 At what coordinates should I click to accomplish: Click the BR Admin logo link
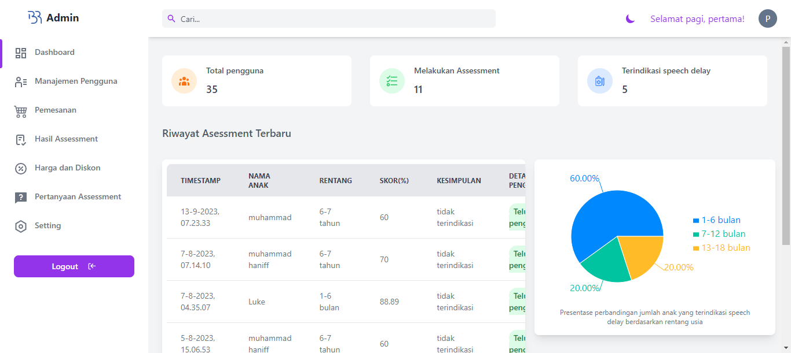(x=53, y=18)
